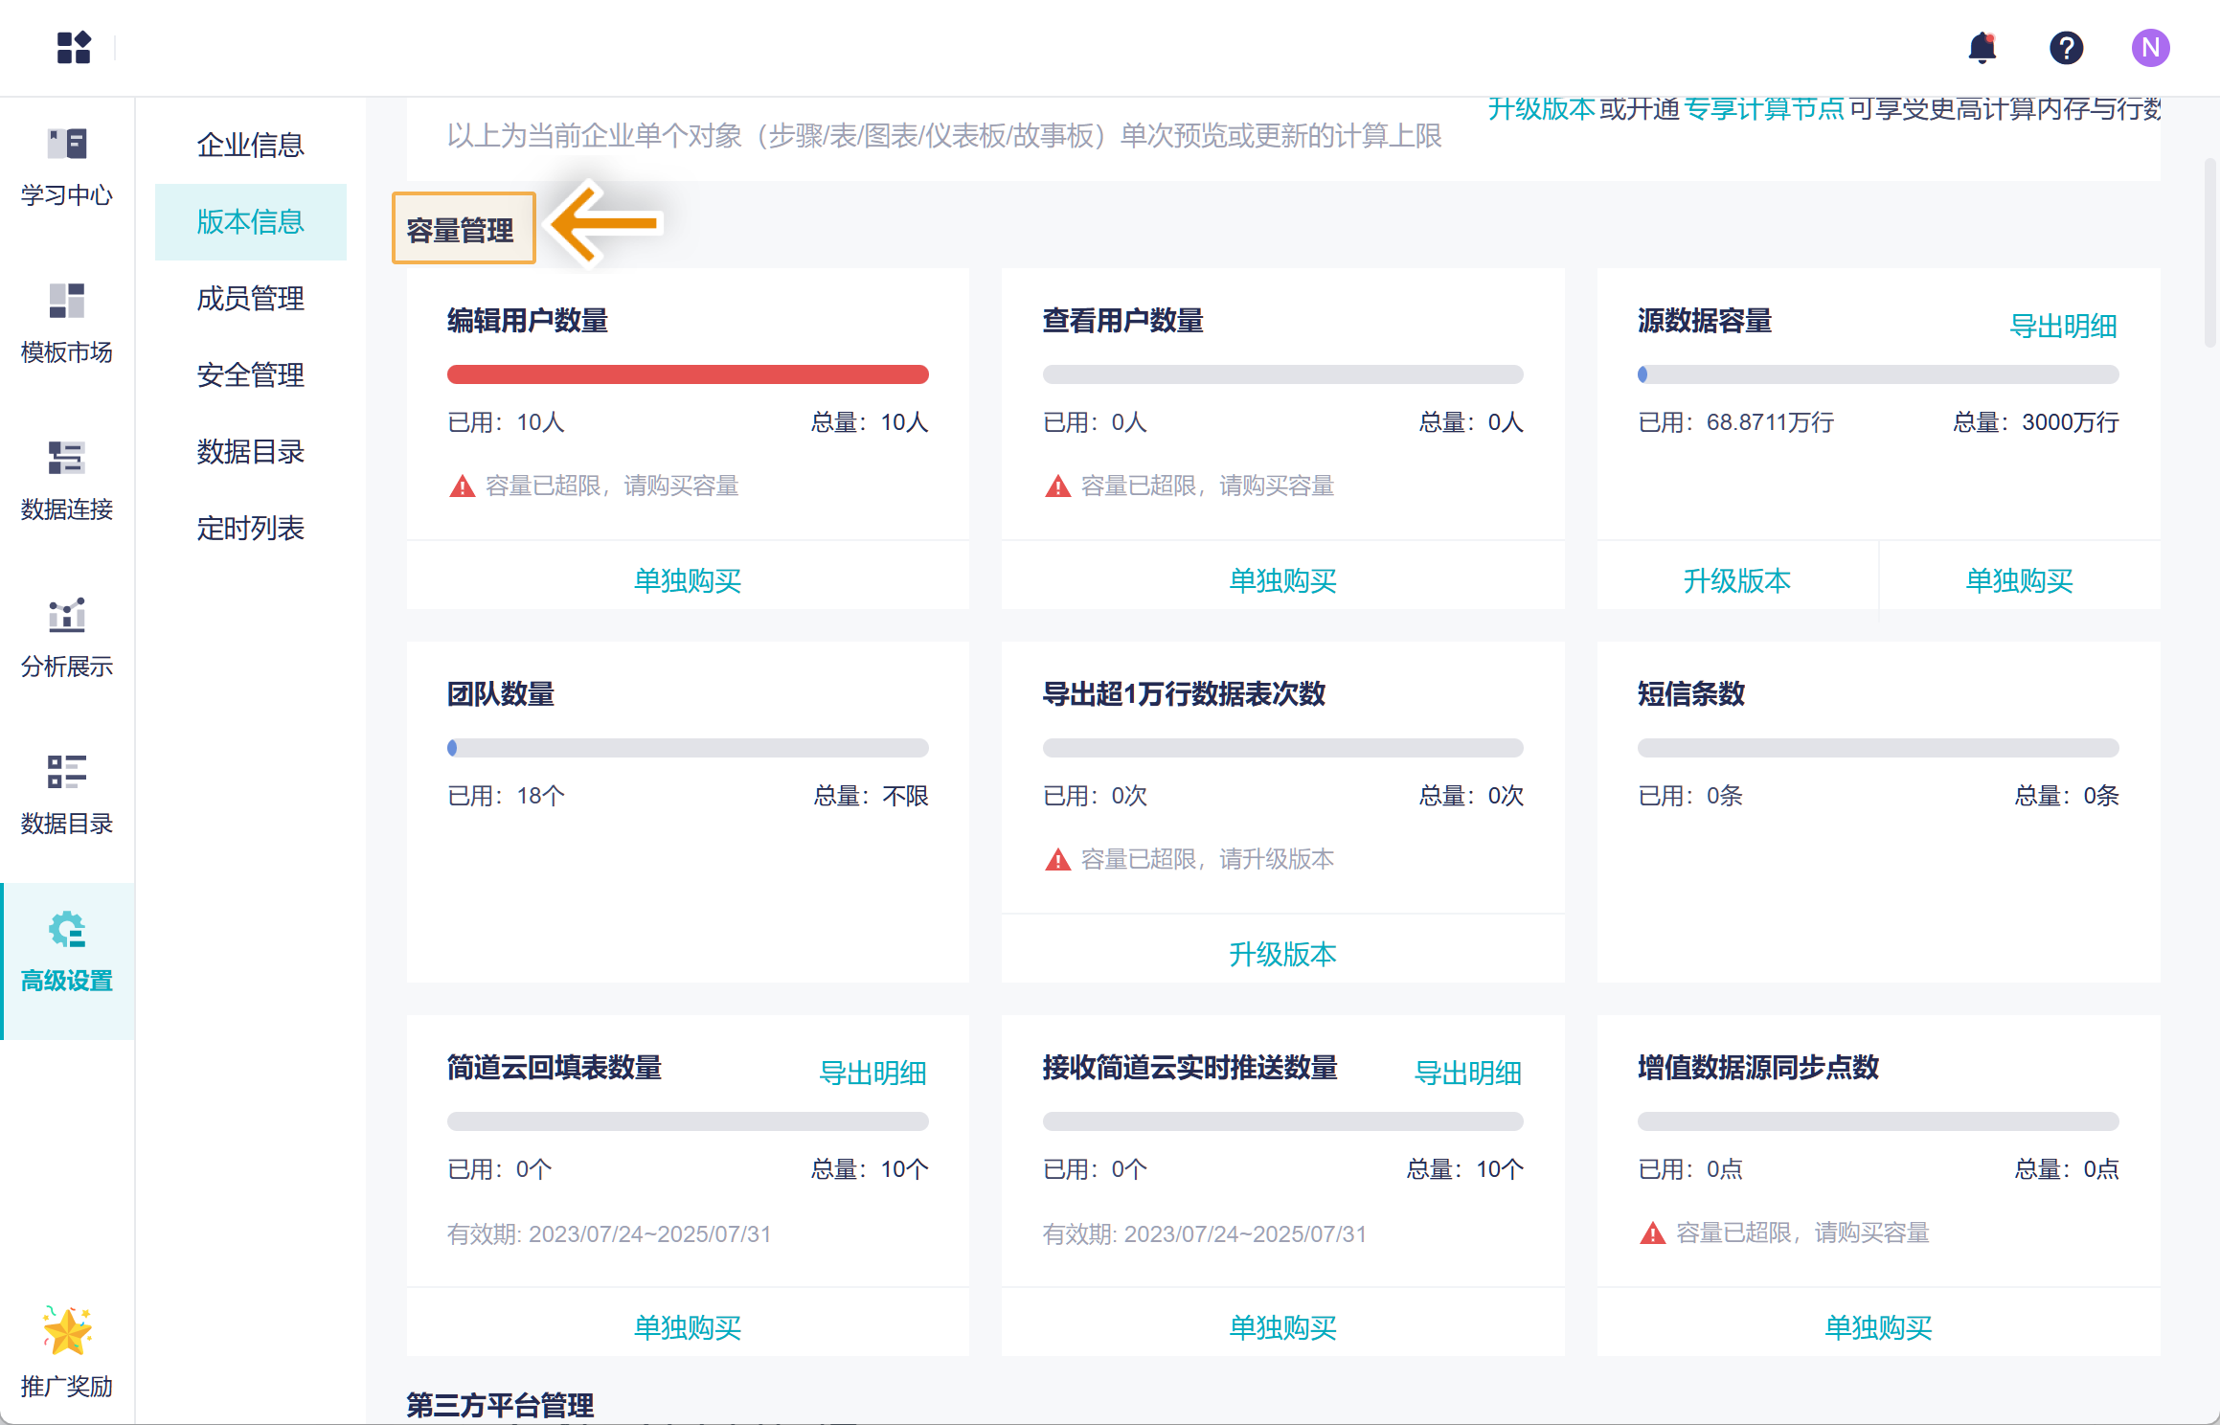
Task: Switch to 成员管理 menu item
Action: coord(250,299)
